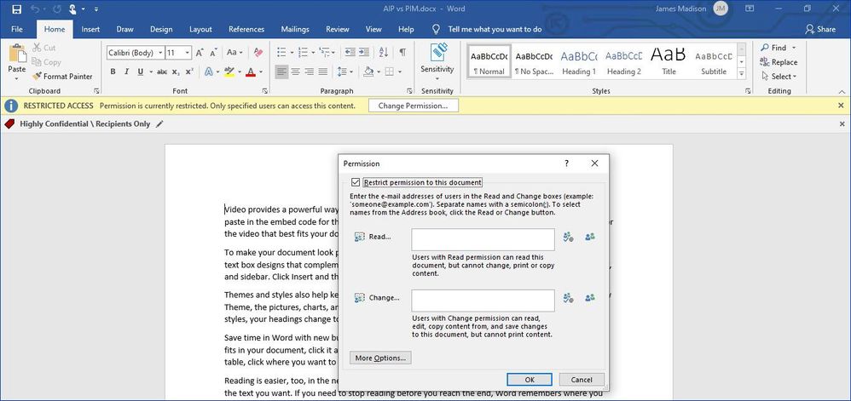Apply bulleted list
The width and height of the screenshot is (851, 401).
point(281,53)
